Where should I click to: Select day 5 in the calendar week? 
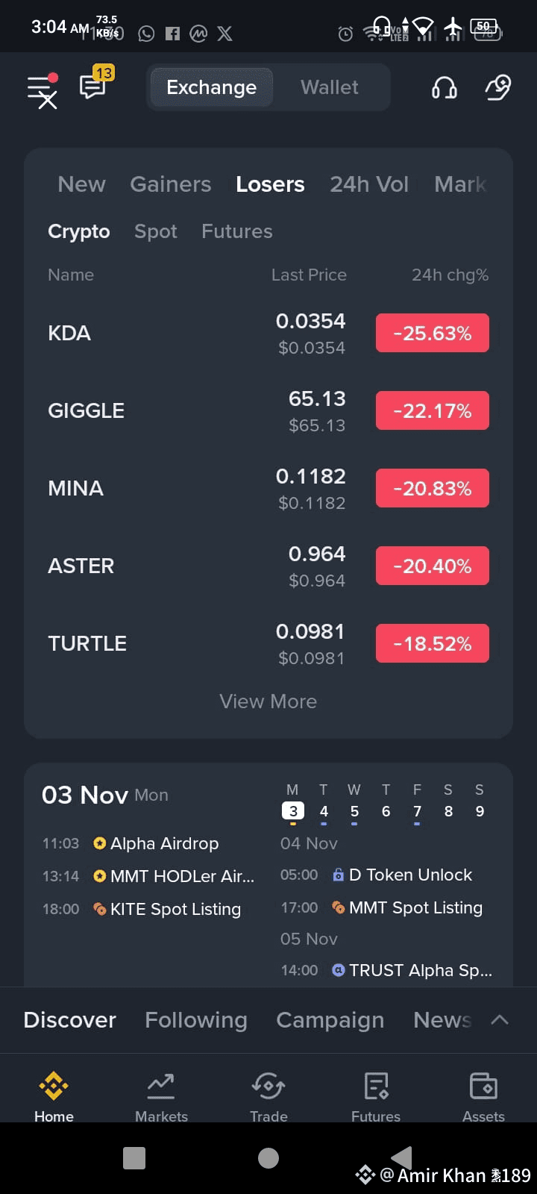(x=354, y=811)
